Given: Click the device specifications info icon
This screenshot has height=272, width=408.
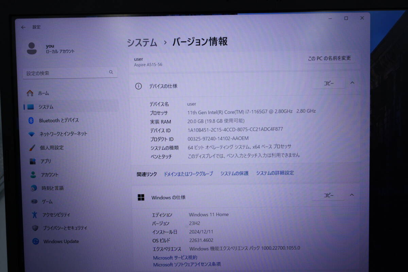Looking at the screenshot, I should click(138, 86).
